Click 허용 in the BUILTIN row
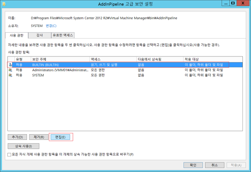The image size is (251, 172). (x=19, y=65)
